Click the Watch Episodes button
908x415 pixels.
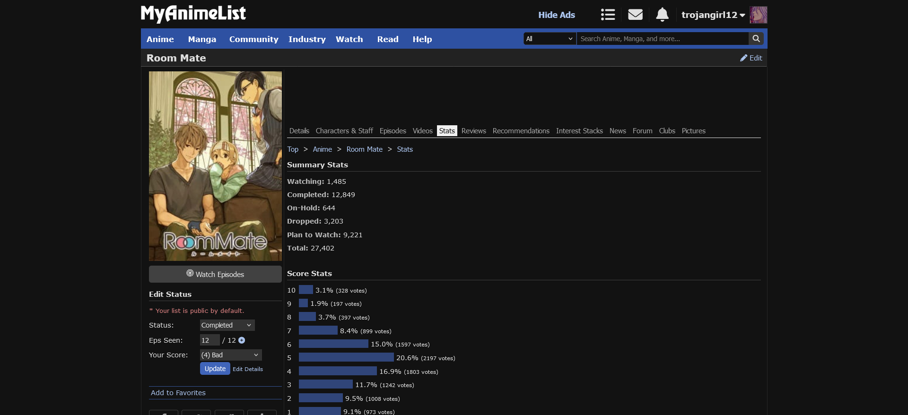pyautogui.click(x=215, y=274)
